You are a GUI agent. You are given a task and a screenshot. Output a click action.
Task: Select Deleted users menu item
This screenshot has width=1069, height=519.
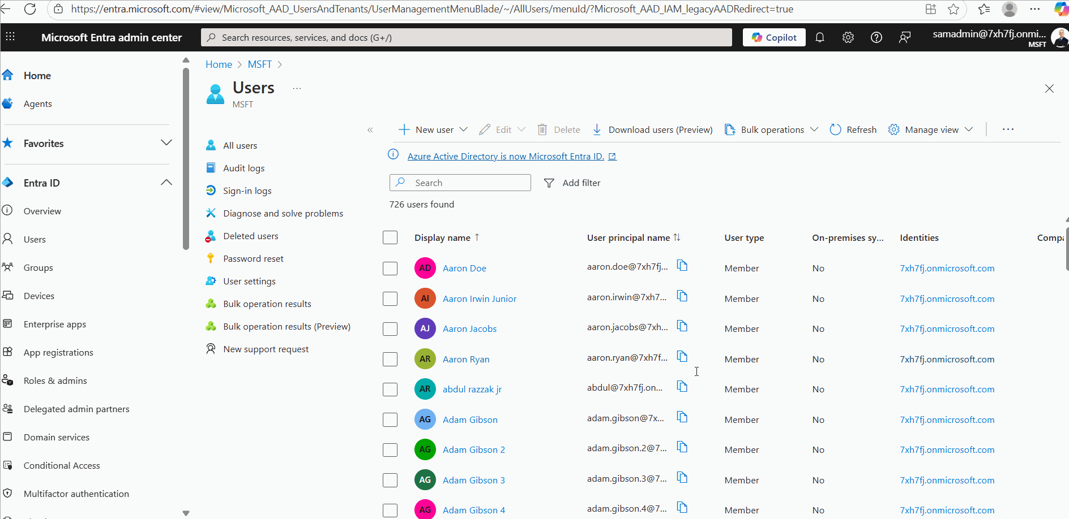[x=250, y=236]
